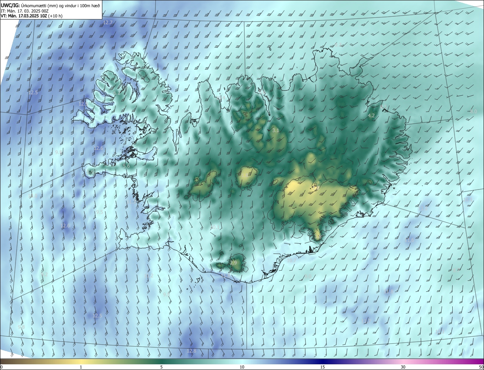
Task: Click the 2.9 value on the yellow patch
Action: point(233,263)
